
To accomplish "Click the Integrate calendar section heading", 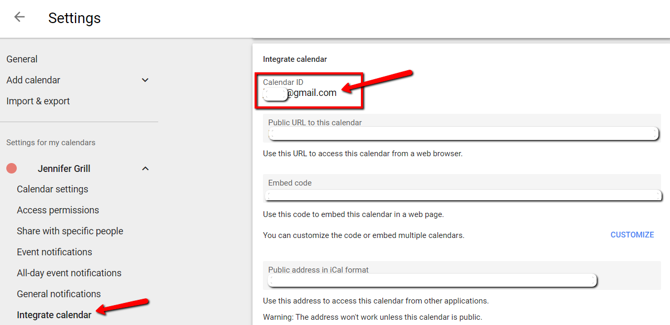I will (x=295, y=59).
